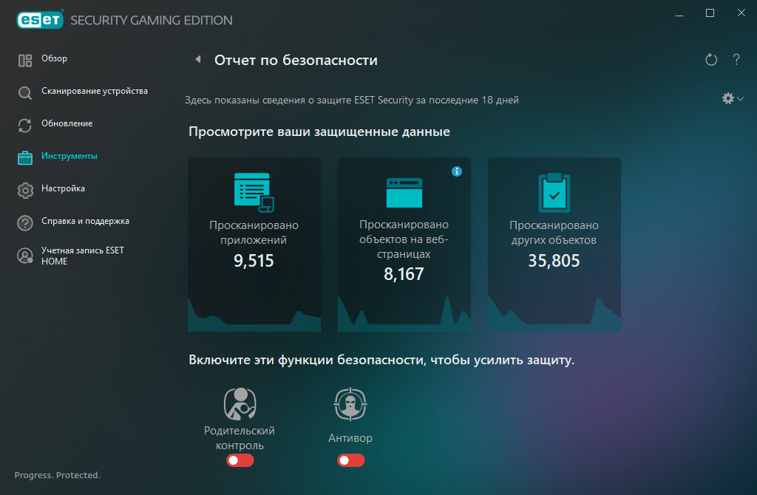The width and height of the screenshot is (757, 495).
Task: Click the Просканировано приложений label
Action: (254, 233)
